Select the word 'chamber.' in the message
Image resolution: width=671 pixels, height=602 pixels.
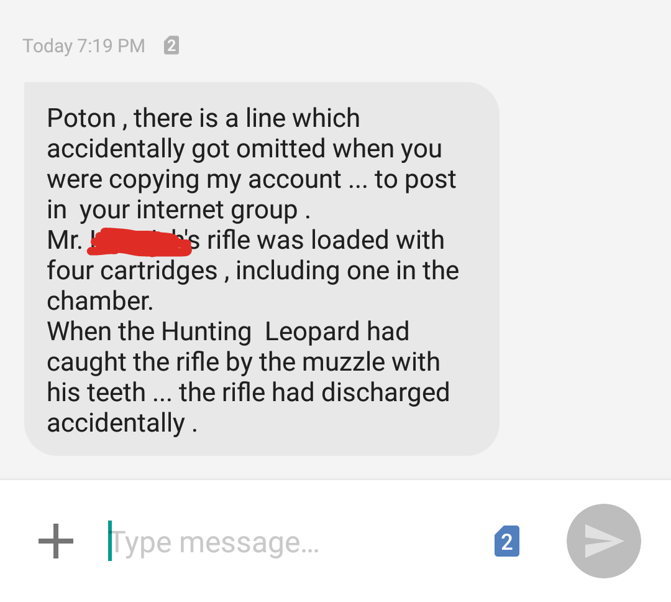tap(100, 301)
